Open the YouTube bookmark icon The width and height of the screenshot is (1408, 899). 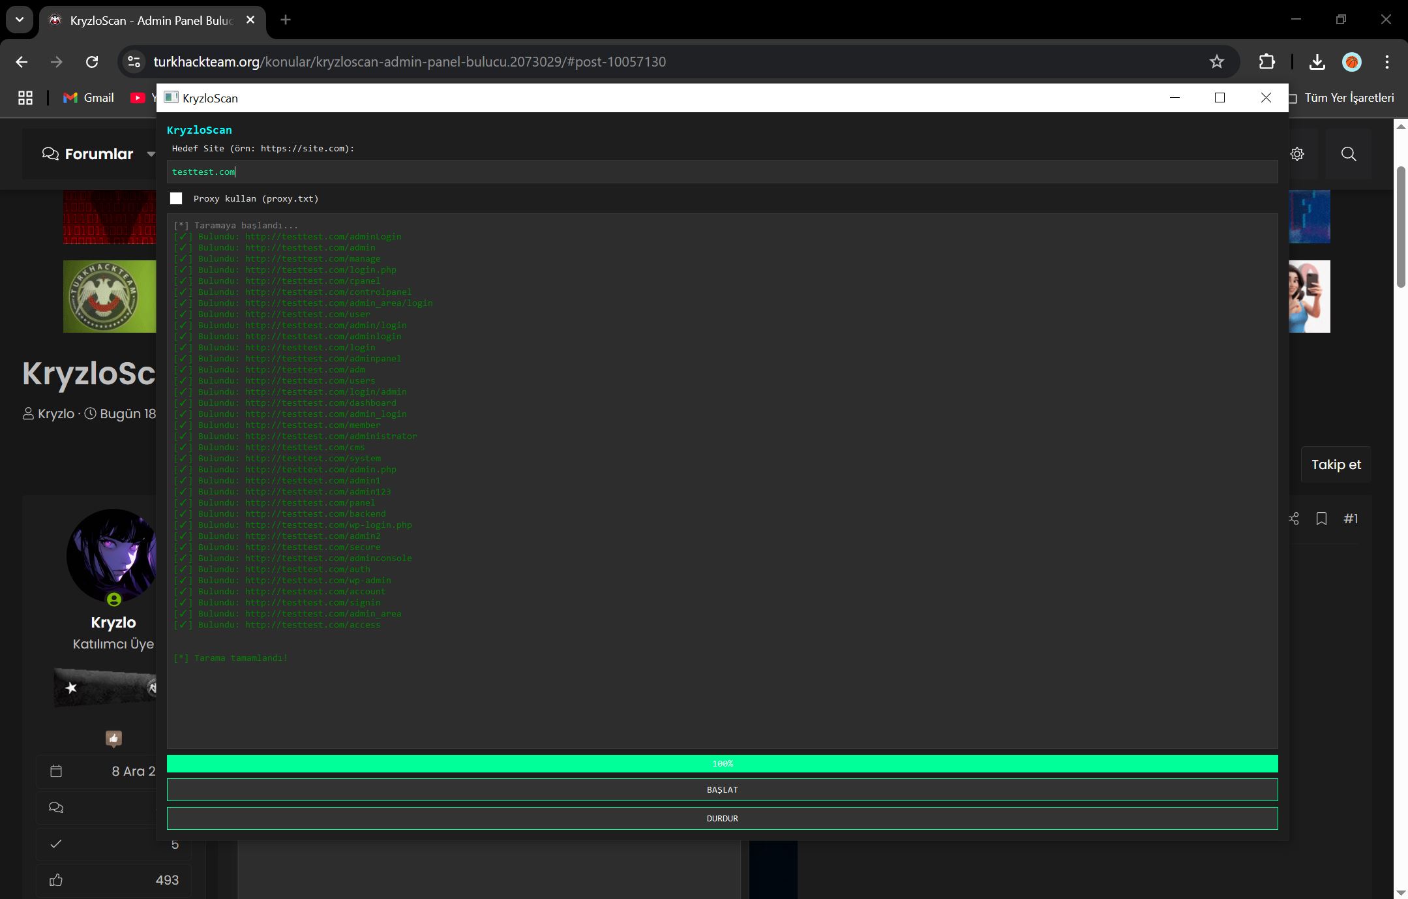tap(138, 98)
